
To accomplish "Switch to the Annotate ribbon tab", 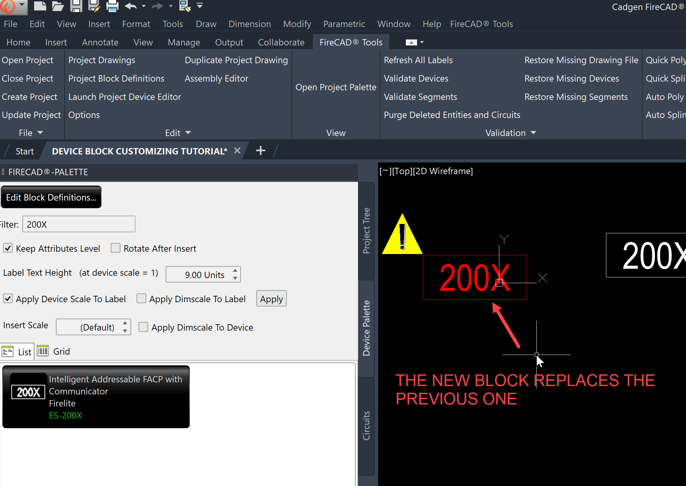I will click(x=100, y=42).
